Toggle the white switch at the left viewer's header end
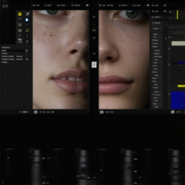This screenshot has width=185, height=185. coord(87,5)
